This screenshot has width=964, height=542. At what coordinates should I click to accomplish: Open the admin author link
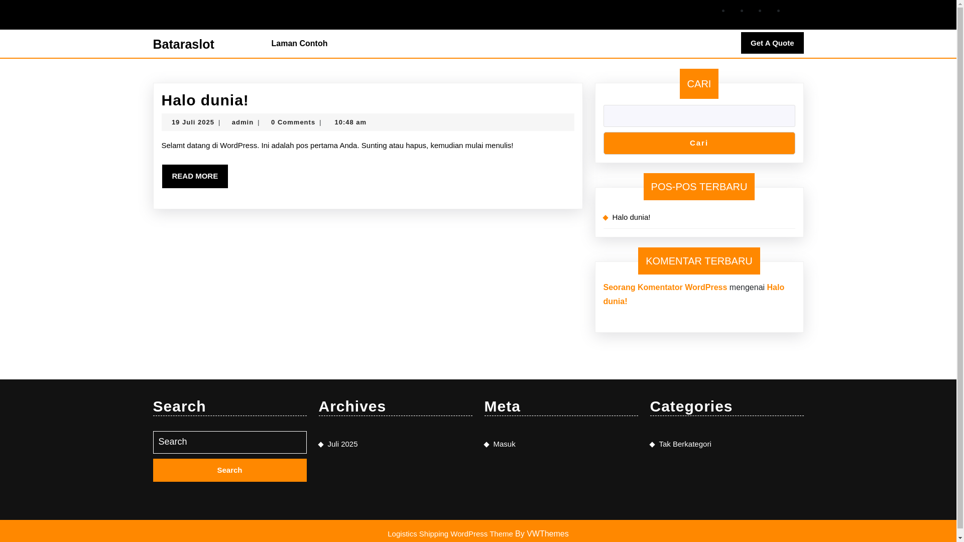[243, 122]
